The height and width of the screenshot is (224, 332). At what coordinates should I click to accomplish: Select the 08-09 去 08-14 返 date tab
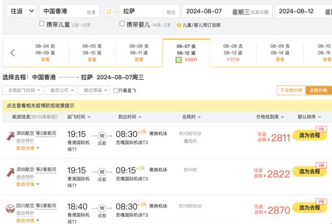280,53
